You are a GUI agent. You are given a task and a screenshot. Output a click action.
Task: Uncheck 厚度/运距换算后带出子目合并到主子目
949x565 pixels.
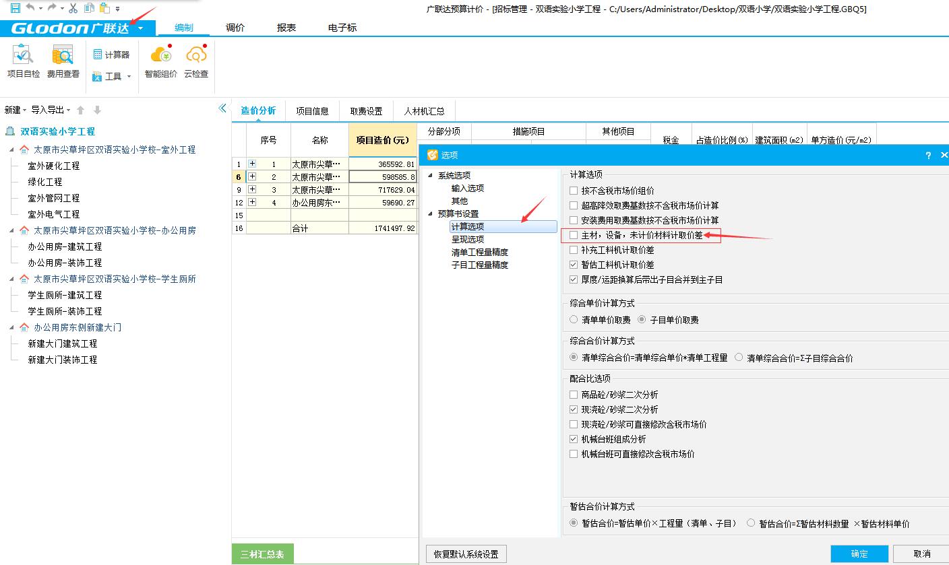point(574,279)
